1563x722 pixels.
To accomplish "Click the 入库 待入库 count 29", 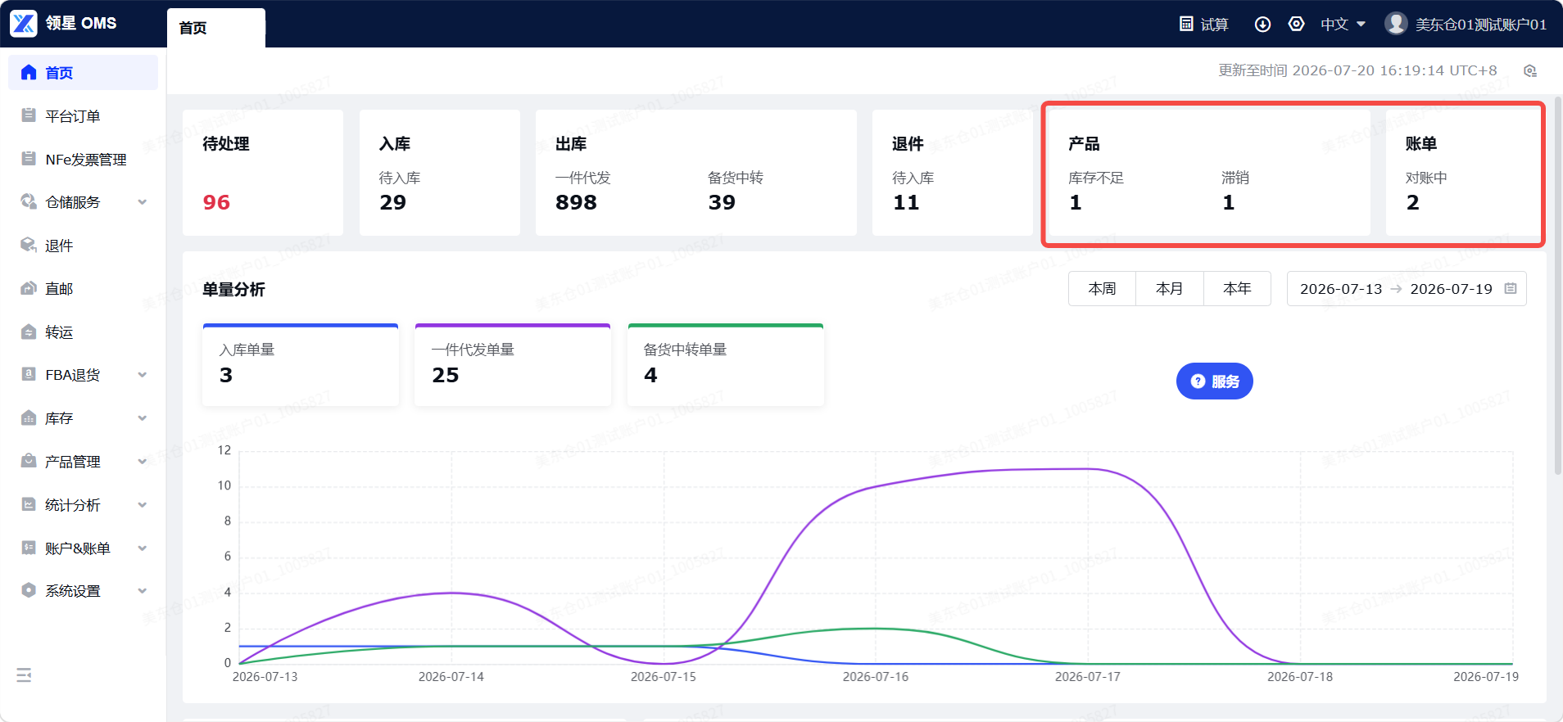I will (x=392, y=202).
